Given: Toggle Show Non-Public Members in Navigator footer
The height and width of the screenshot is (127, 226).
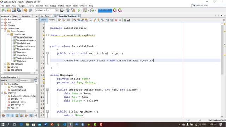Looking at the screenshot, I should point(17,115).
